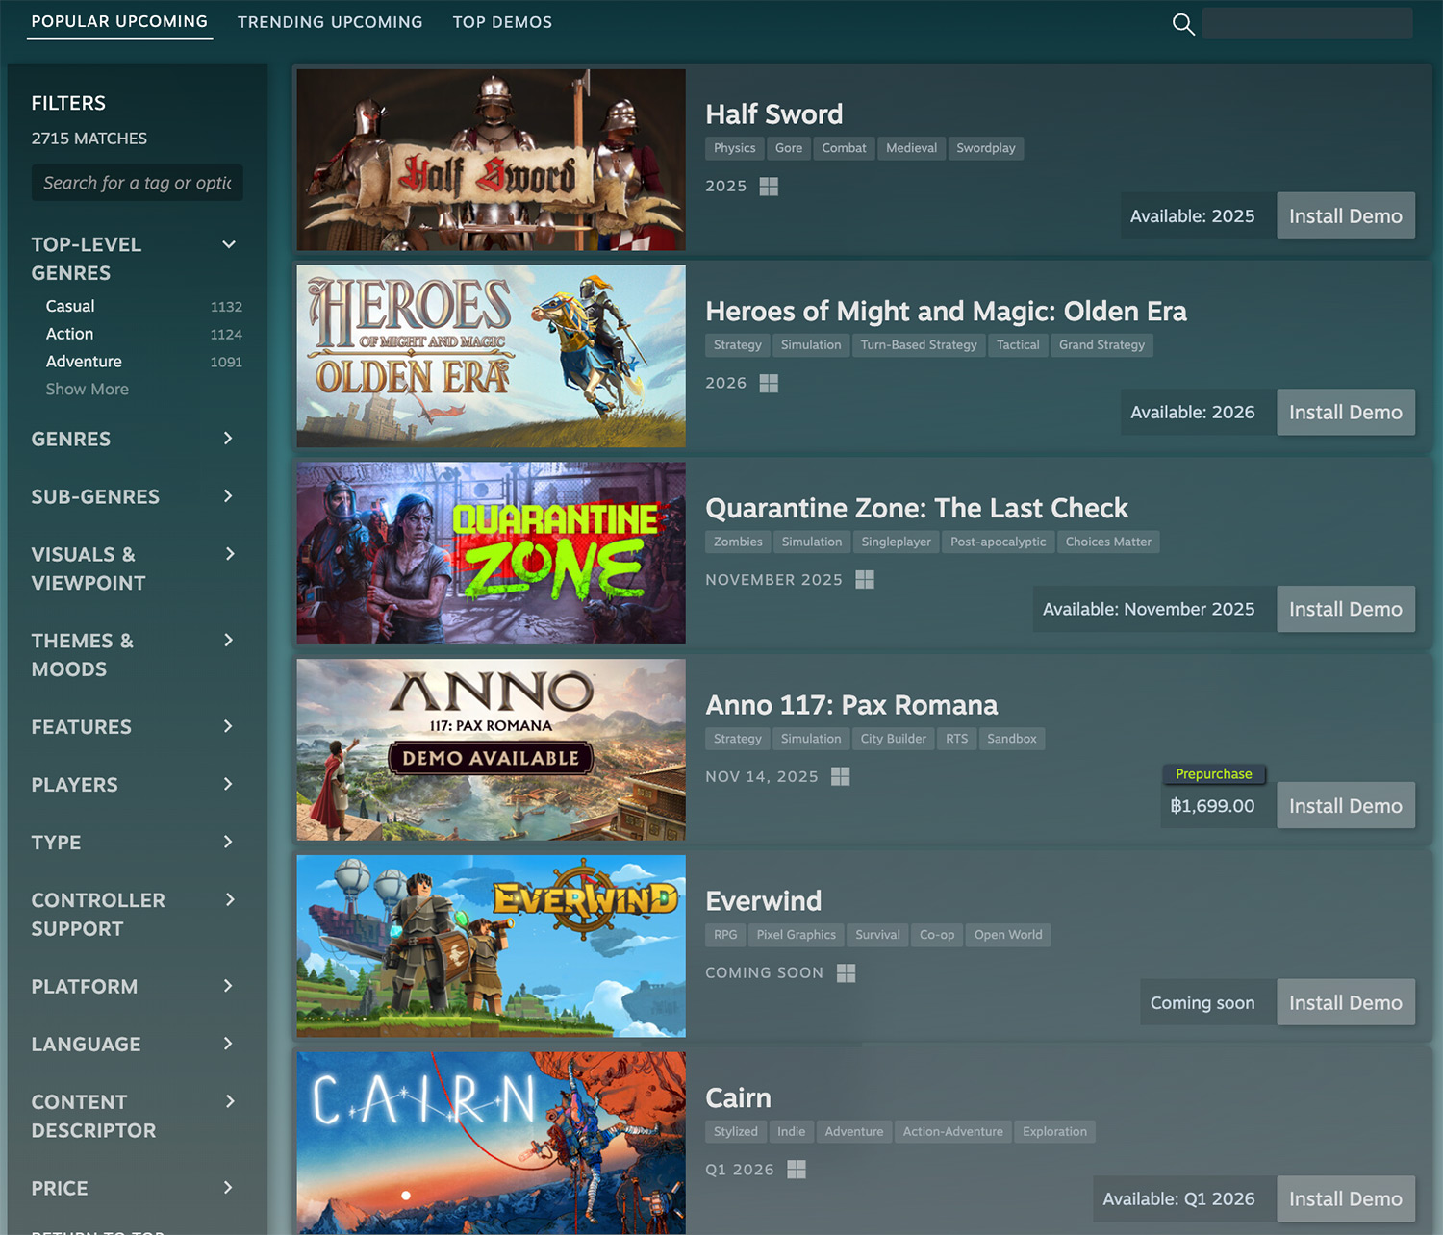Image resolution: width=1443 pixels, height=1235 pixels.
Task: Click Windows icon beside Nov 14, 2025
Action: click(841, 776)
